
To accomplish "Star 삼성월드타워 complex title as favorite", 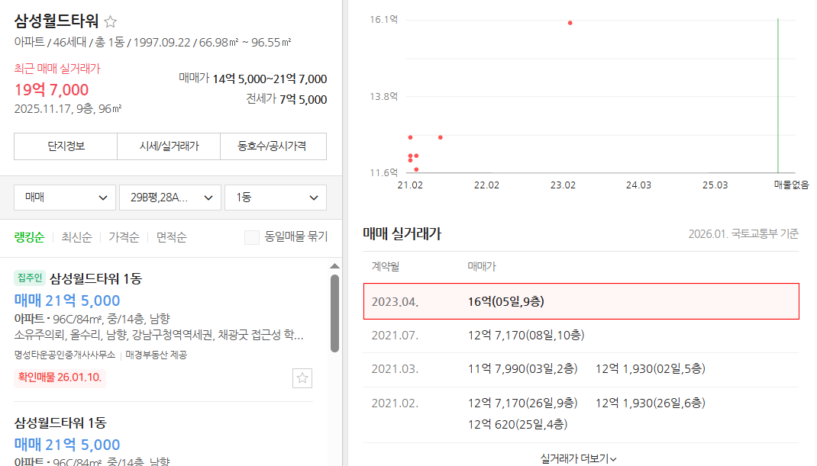I will [110, 21].
